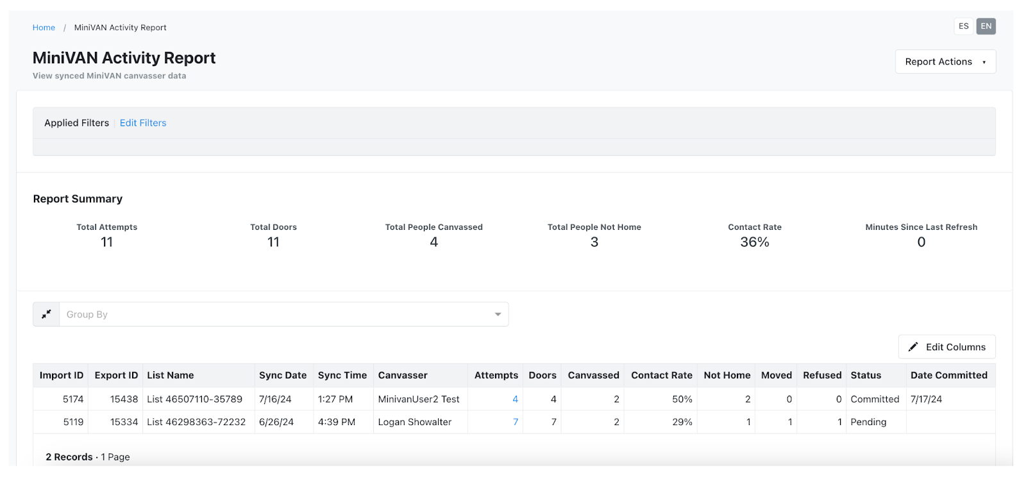This screenshot has width=1026, height=477.
Task: Go to Home breadcrumb link
Action: [44, 28]
